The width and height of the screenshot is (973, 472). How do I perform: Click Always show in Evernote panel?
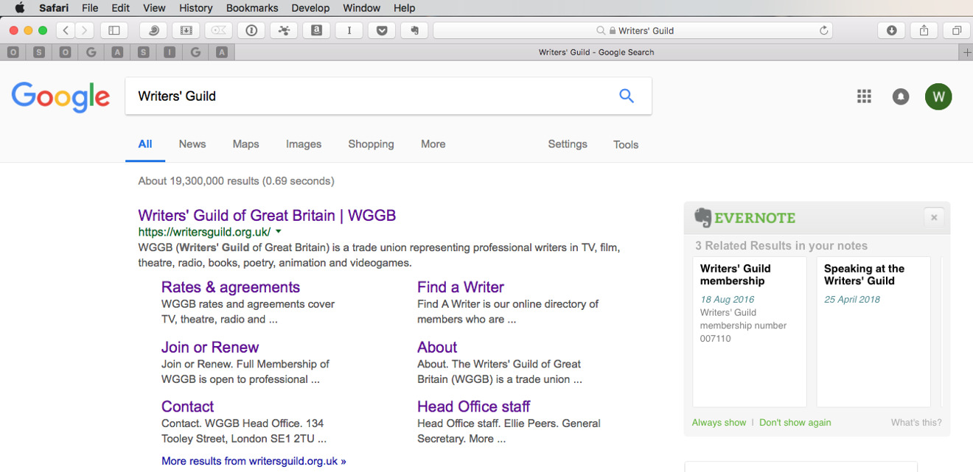[719, 423]
